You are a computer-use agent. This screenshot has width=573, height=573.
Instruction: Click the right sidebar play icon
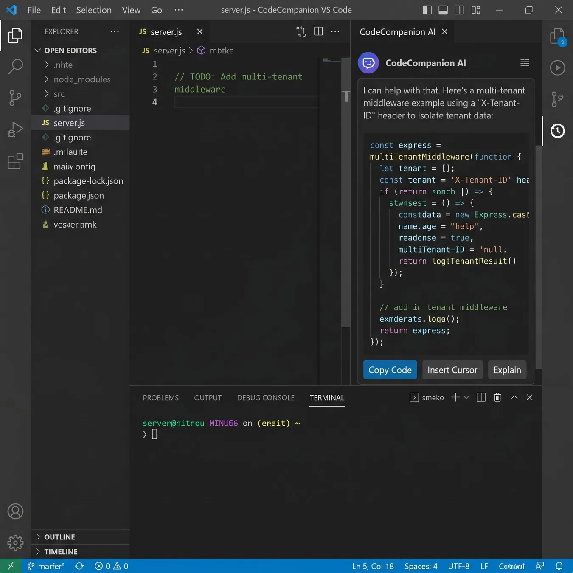click(557, 68)
